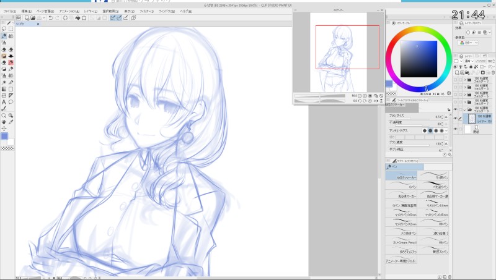Click the Undo arrow in command bar

coord(51,18)
